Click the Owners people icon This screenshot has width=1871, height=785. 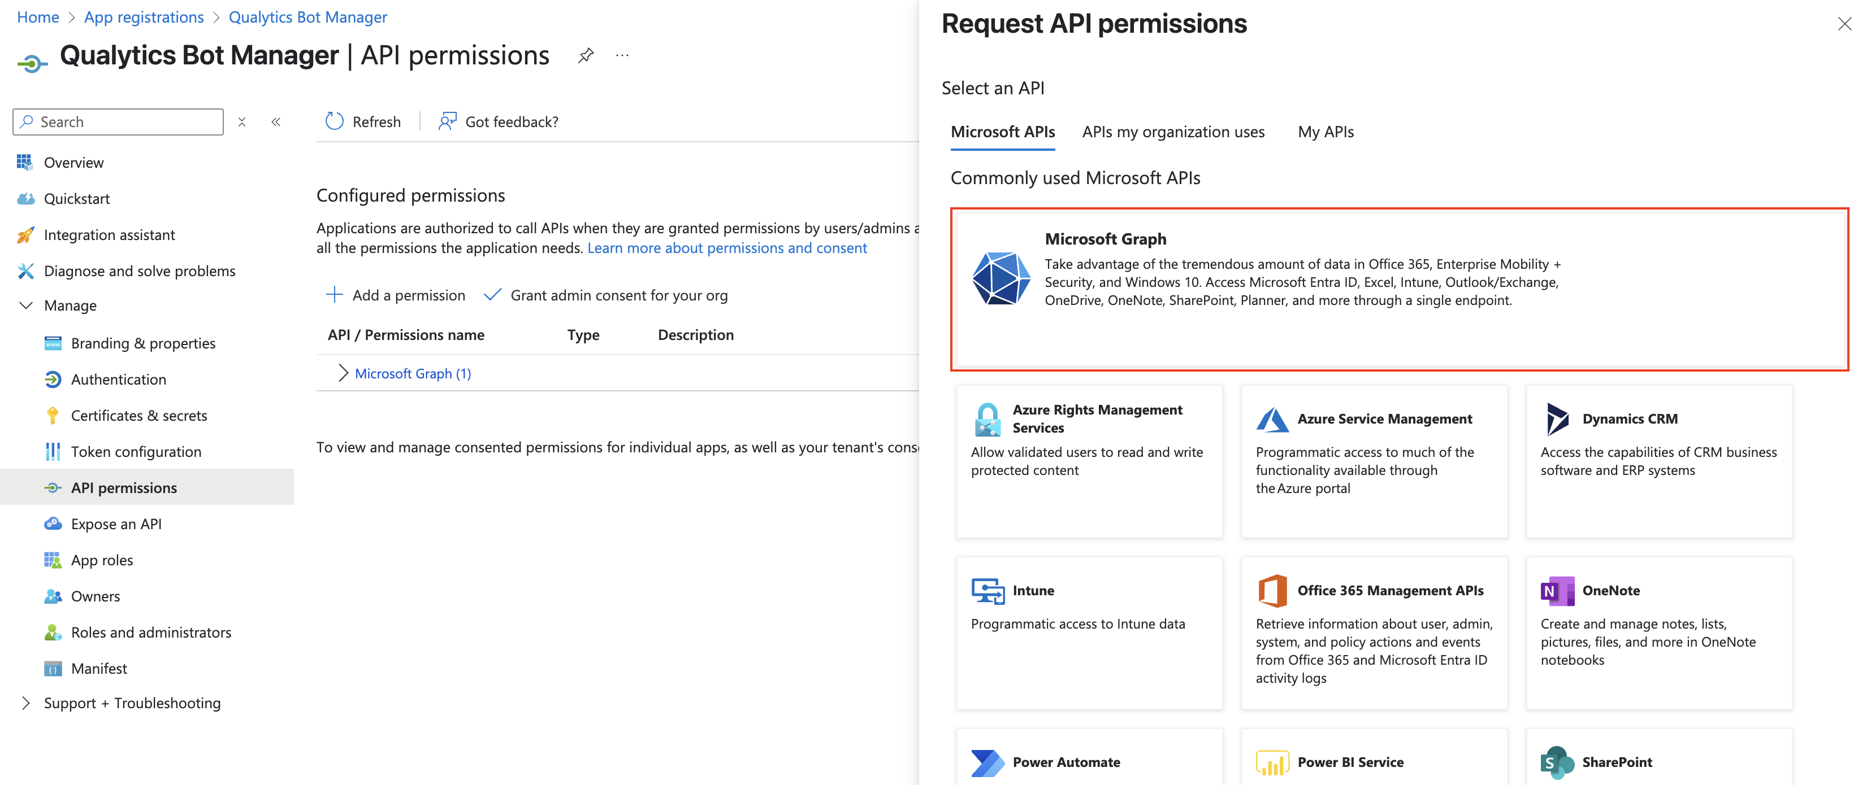tap(53, 596)
